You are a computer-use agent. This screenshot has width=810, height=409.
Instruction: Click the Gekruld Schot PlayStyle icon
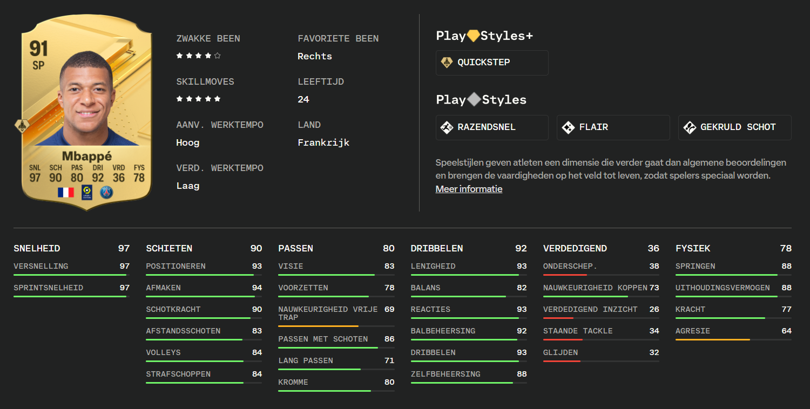pos(690,127)
